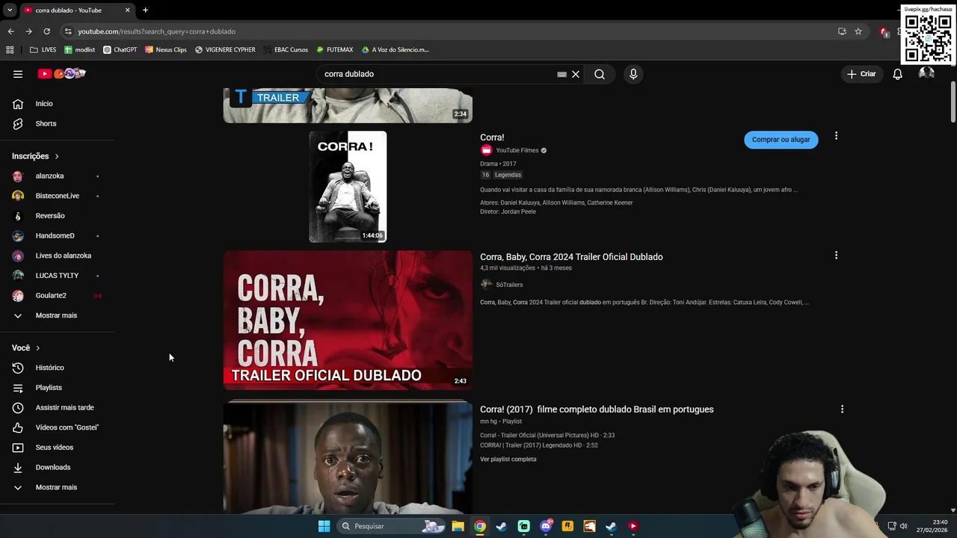Open the ChatGPT bookmark
This screenshot has width=957, height=538.
[120, 49]
